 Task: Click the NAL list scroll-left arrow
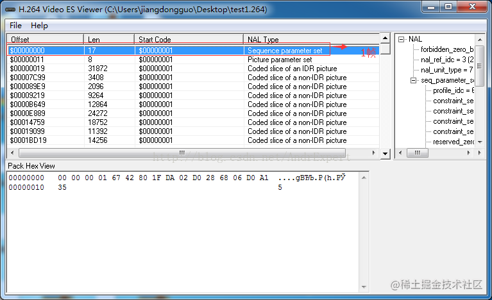(x=12, y=153)
